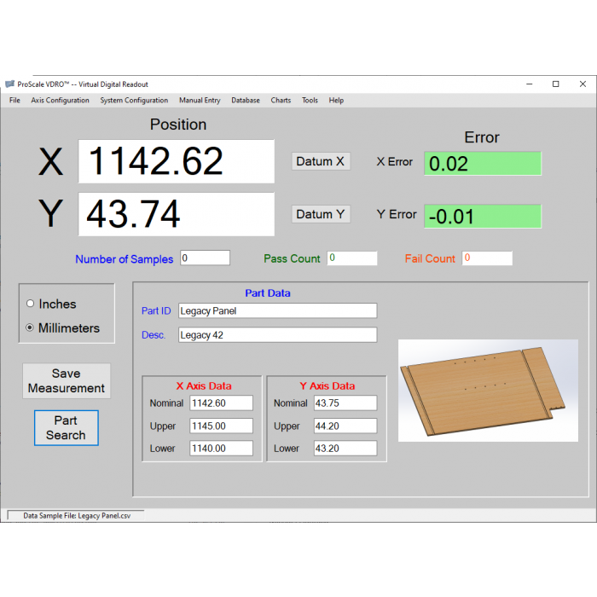Maximize the ProScale VDRO window
Image resolution: width=597 pixels, height=597 pixels.
[x=556, y=84]
